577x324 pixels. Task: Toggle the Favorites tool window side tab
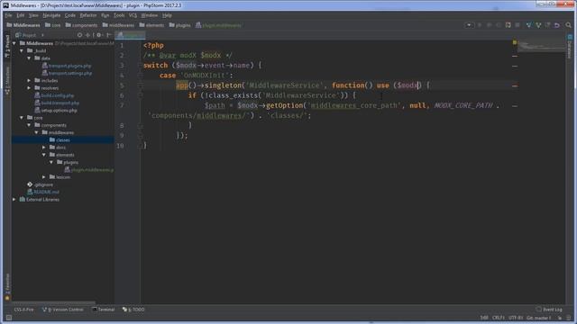click(x=7, y=286)
